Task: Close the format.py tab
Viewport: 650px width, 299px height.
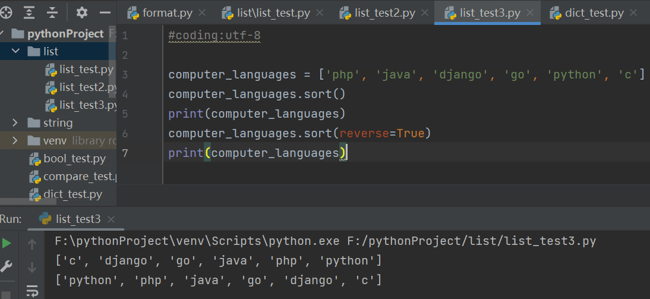Action: [202, 13]
